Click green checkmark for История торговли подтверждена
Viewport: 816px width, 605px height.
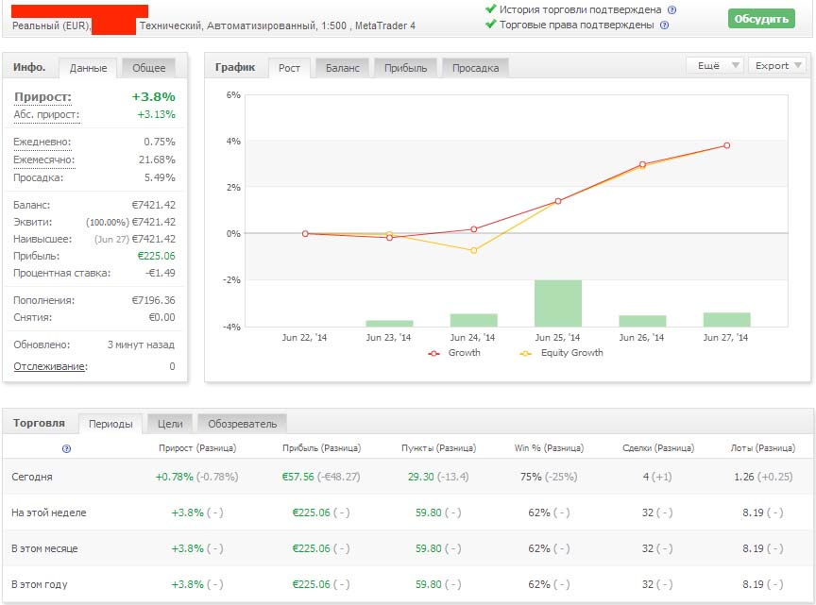[x=490, y=9]
